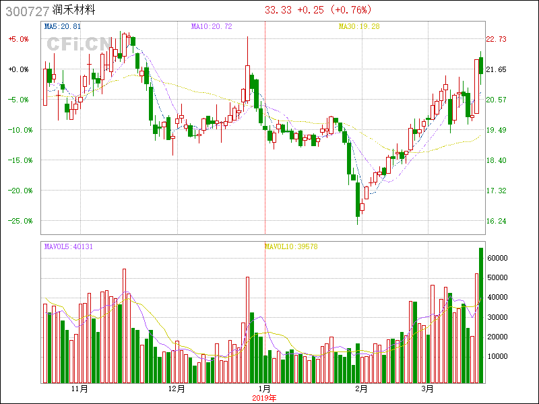This screenshot has width=539, height=404.
Task: Select the -25.0% percentage axis label
Action: coord(18,221)
